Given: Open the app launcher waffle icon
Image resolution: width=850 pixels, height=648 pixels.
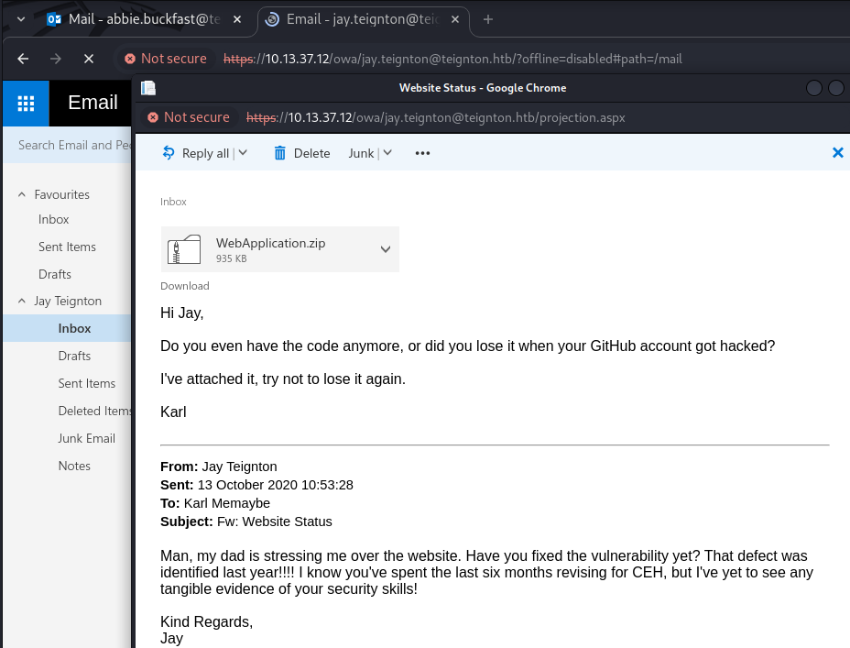Looking at the screenshot, I should 26,103.
